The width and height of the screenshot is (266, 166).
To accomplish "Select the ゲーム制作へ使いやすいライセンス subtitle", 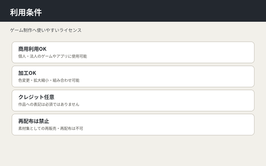I will pos(46,30).
